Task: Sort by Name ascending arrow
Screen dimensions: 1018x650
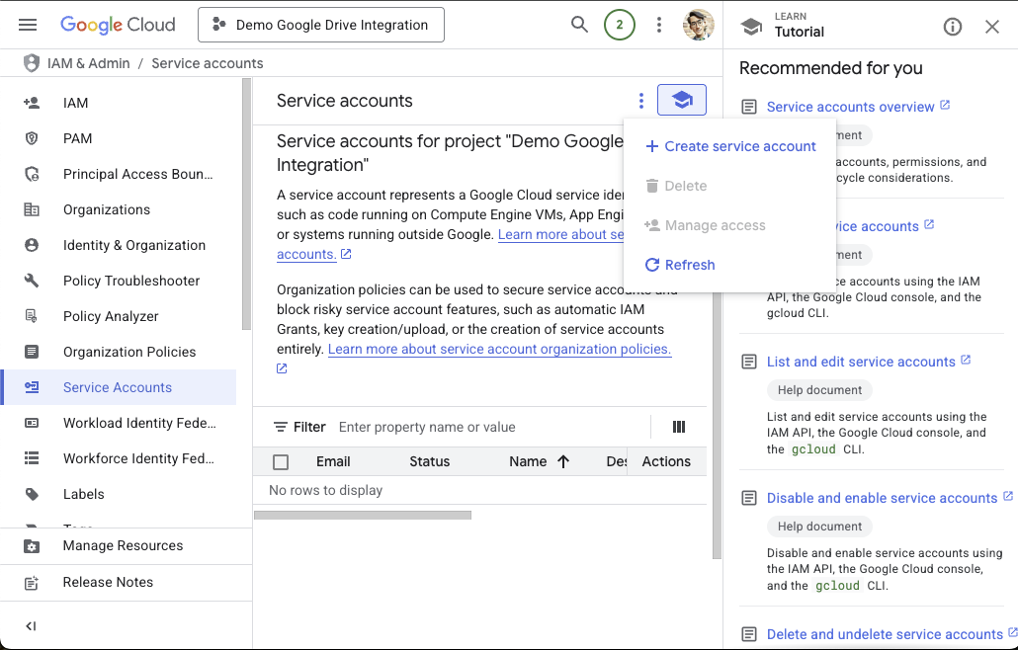Action: tap(563, 461)
